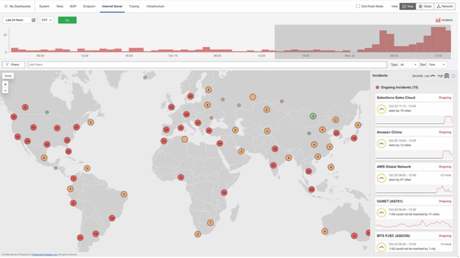The width and height of the screenshot is (460, 258).
Task: Click the green Go button
Action: [x=67, y=20]
